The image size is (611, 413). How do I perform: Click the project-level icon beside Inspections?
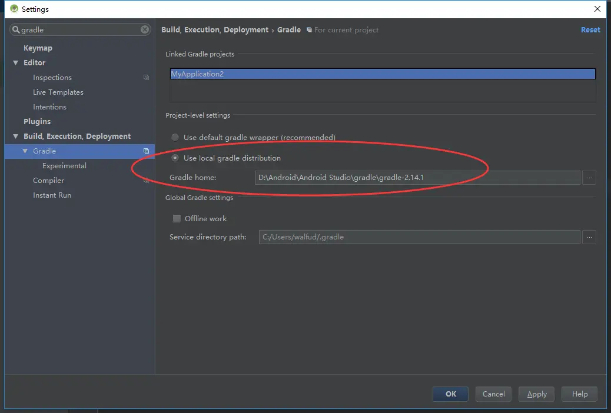pos(146,78)
